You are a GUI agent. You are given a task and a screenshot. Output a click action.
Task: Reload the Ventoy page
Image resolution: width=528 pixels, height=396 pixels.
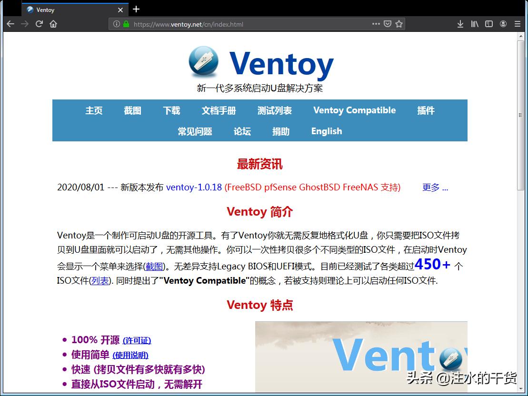(39, 24)
